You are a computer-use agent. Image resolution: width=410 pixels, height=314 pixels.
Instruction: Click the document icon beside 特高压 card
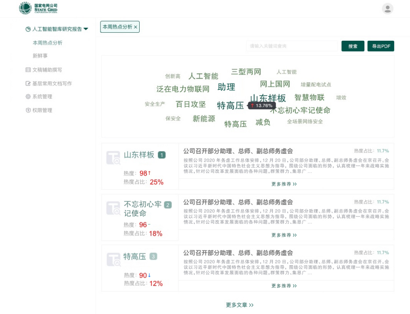click(113, 259)
